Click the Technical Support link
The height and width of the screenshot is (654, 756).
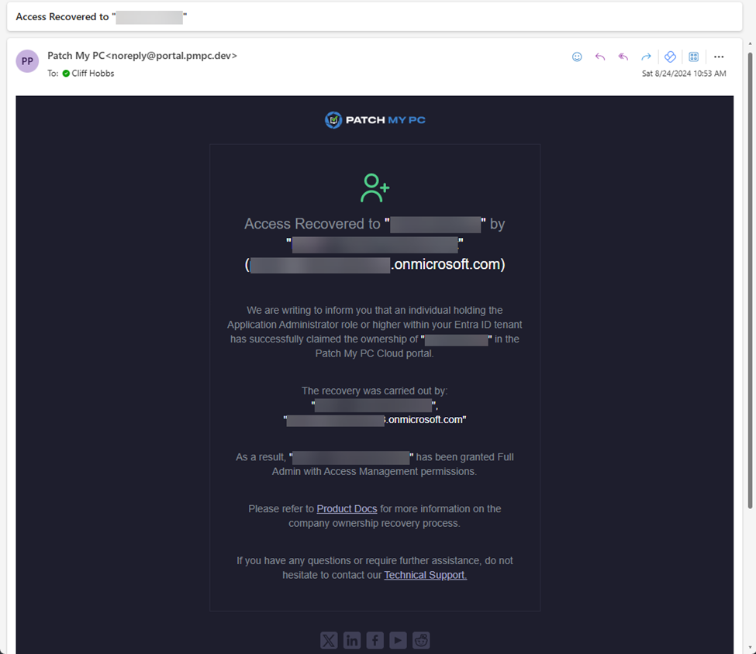[x=425, y=575]
